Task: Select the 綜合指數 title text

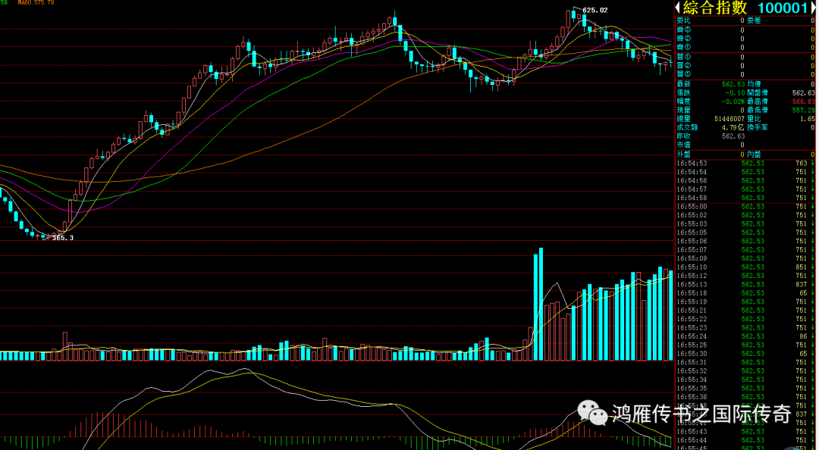Action: click(x=714, y=8)
